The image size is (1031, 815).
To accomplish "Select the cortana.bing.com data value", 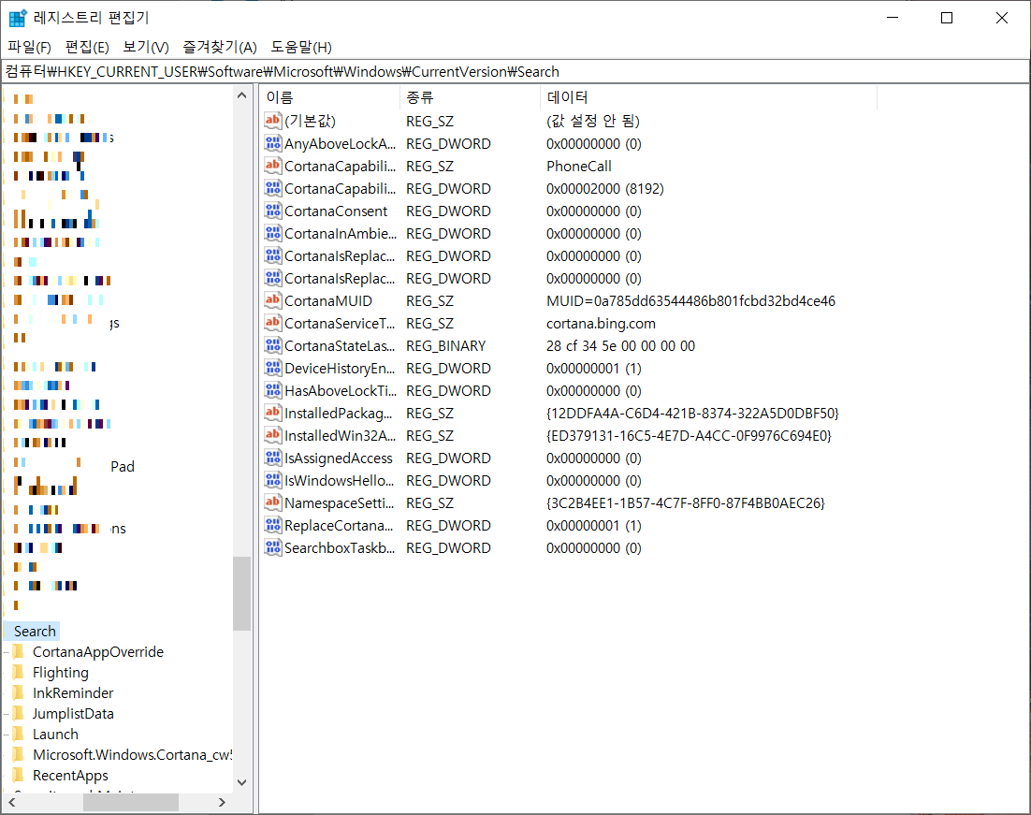I will point(601,323).
